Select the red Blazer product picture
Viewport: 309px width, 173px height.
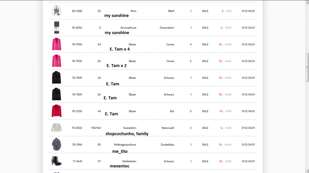click(x=56, y=111)
